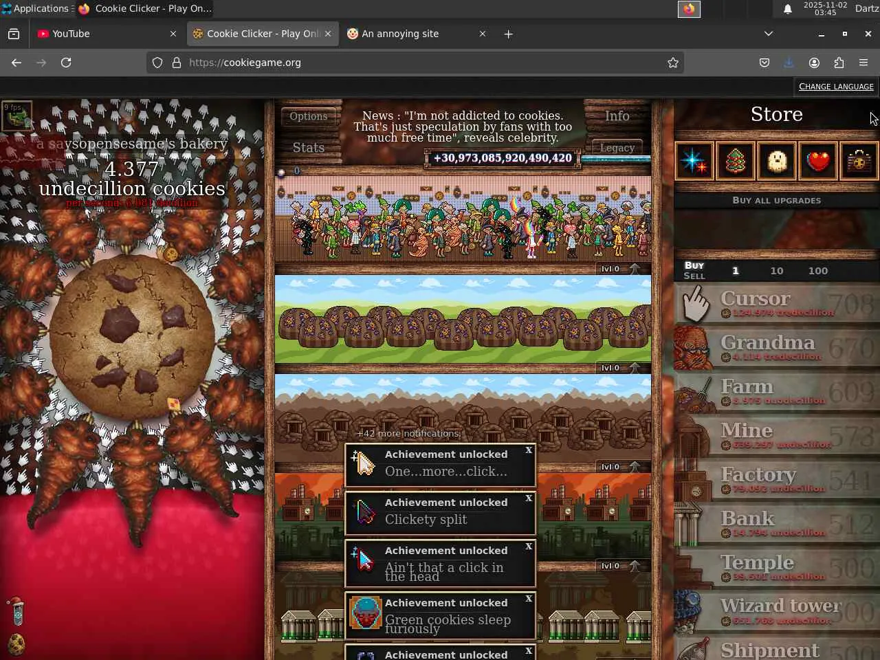880x660 pixels.
Task: Bookmark this page with the star icon
Action: coord(673,63)
